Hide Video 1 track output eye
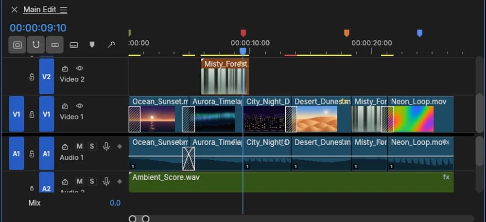 (80, 106)
